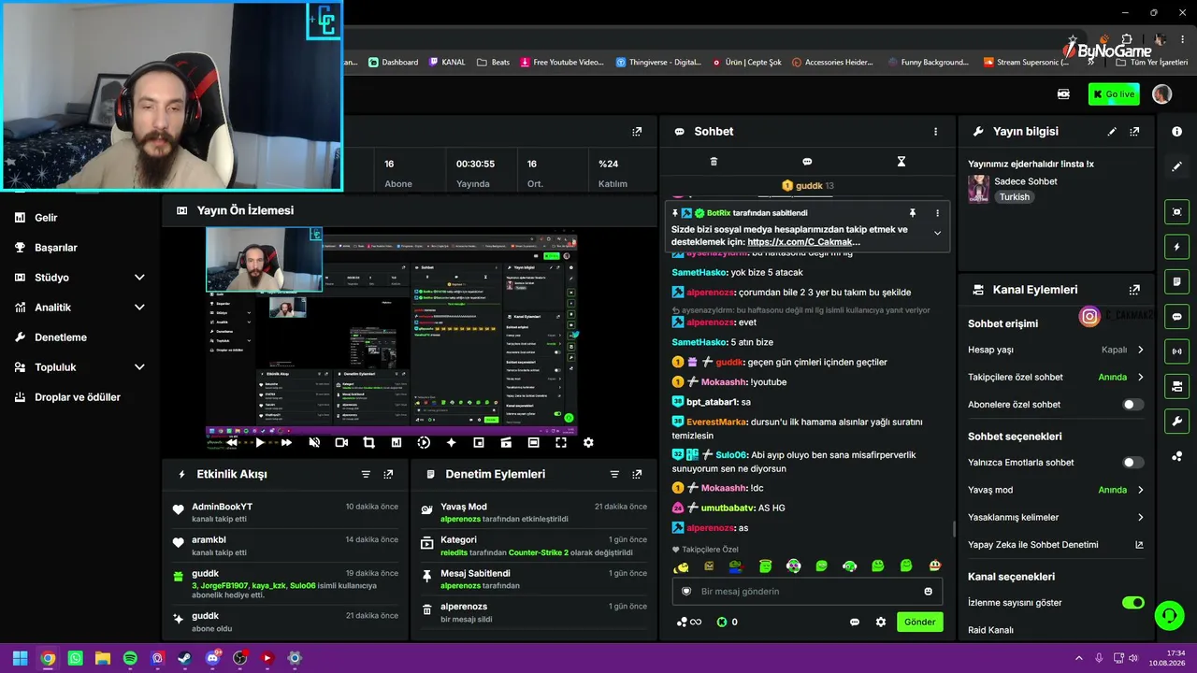Unpin the pinned BotRix message

[913, 213]
